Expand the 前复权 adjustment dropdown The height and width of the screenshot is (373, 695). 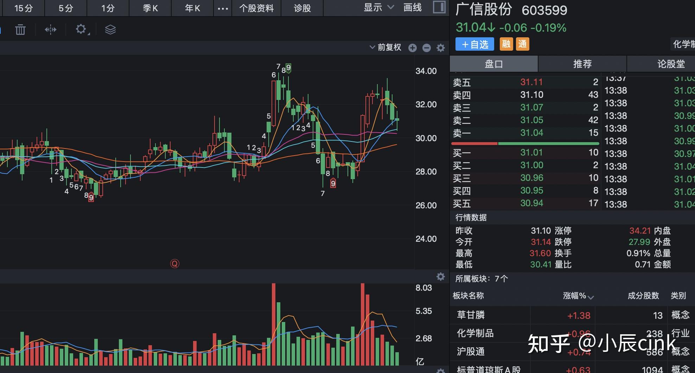click(385, 47)
